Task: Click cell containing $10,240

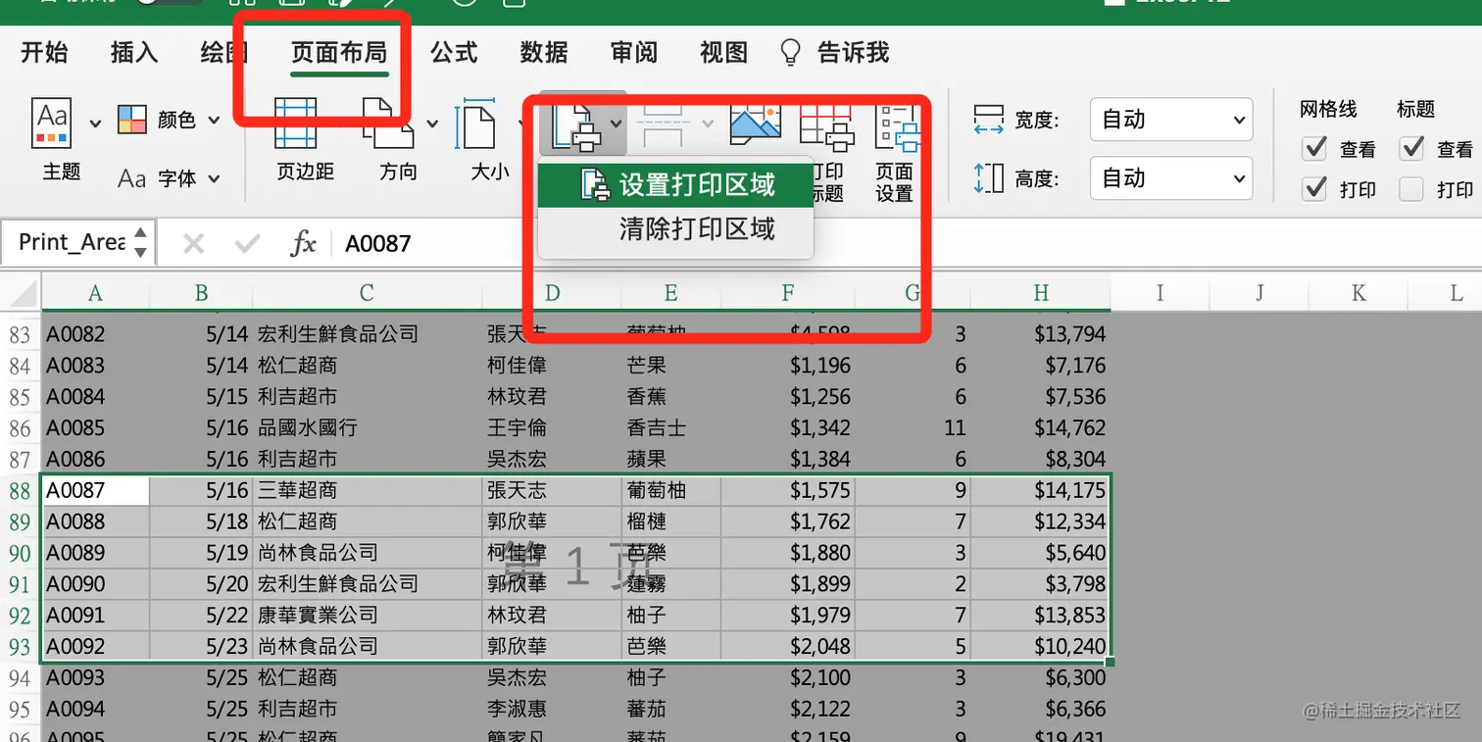Action: pyautogui.click(x=1041, y=647)
